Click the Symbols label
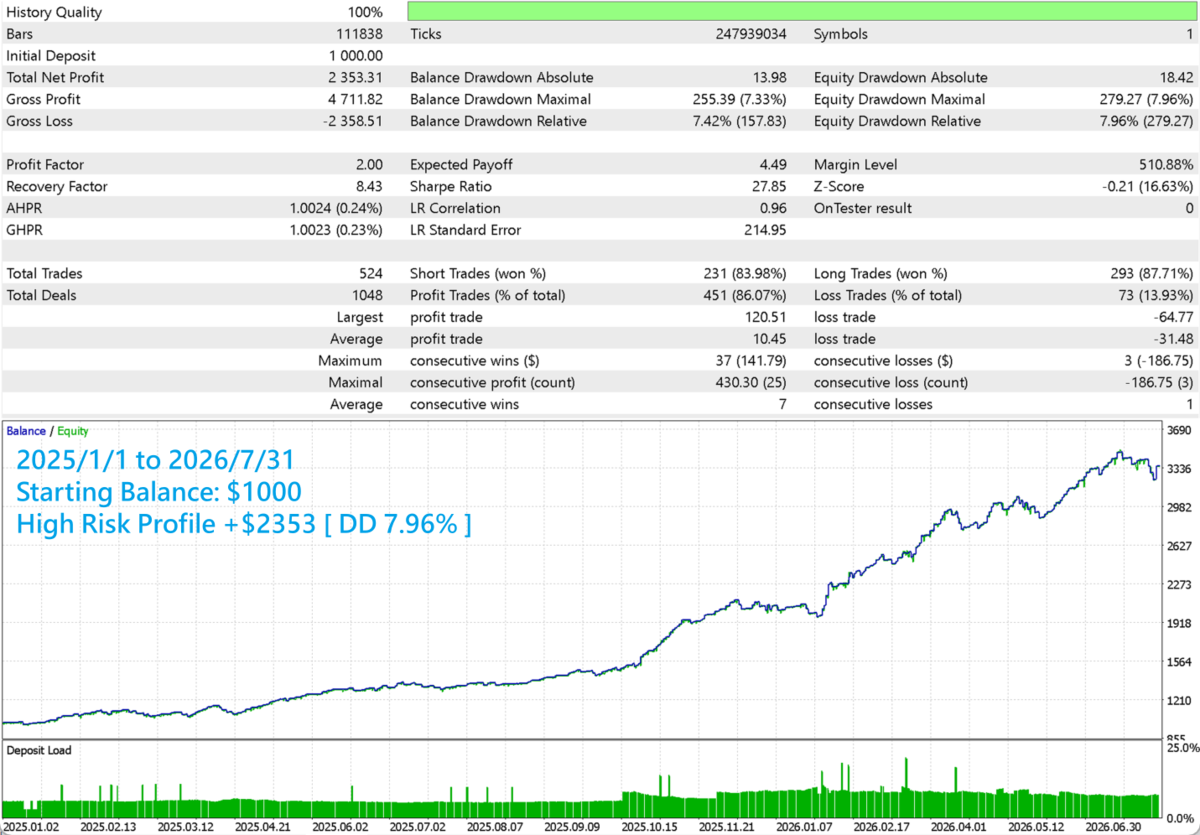 840,34
